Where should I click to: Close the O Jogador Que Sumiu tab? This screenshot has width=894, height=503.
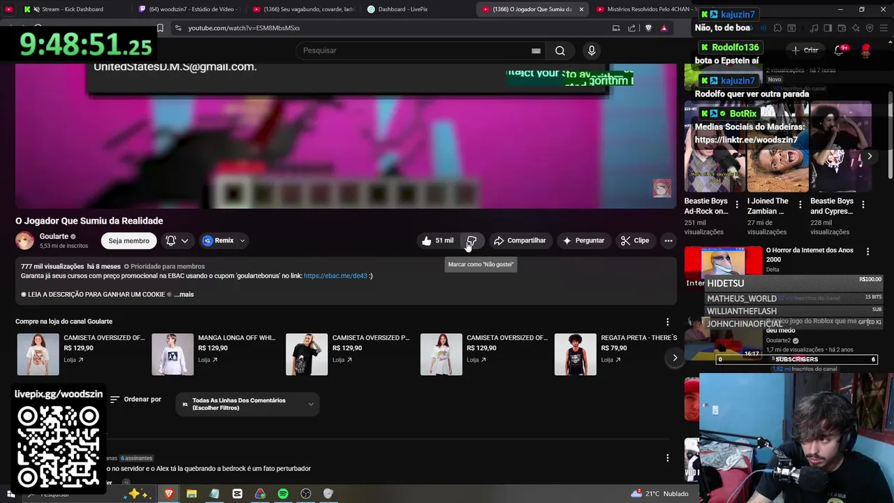coord(581,9)
